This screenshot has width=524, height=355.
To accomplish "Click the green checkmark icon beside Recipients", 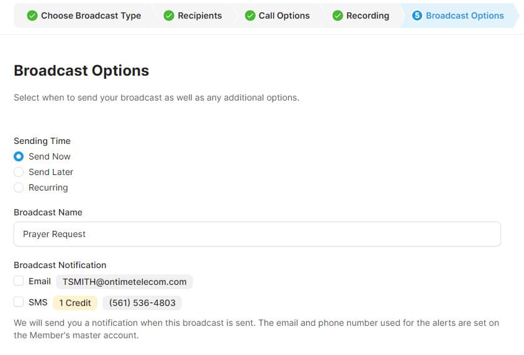I will pos(169,16).
